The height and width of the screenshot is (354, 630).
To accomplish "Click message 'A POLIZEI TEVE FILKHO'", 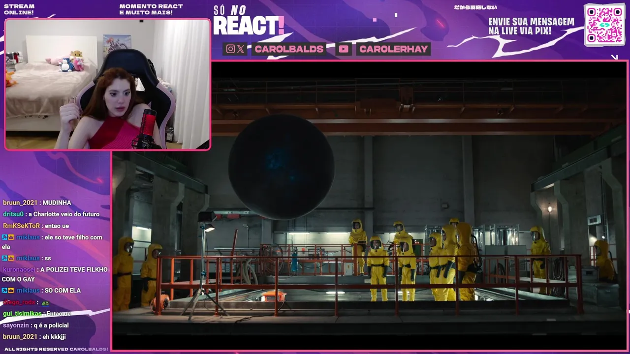I will click(74, 269).
